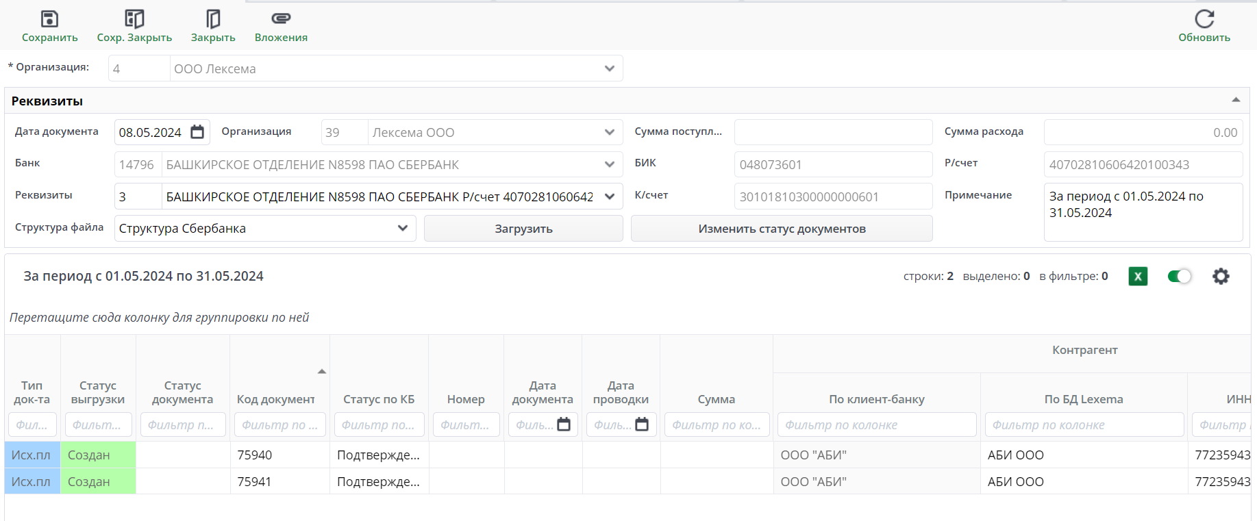The height and width of the screenshot is (521, 1257).
Task: Open the Attachments (Вложения) paperclip icon
Action: pos(281,19)
